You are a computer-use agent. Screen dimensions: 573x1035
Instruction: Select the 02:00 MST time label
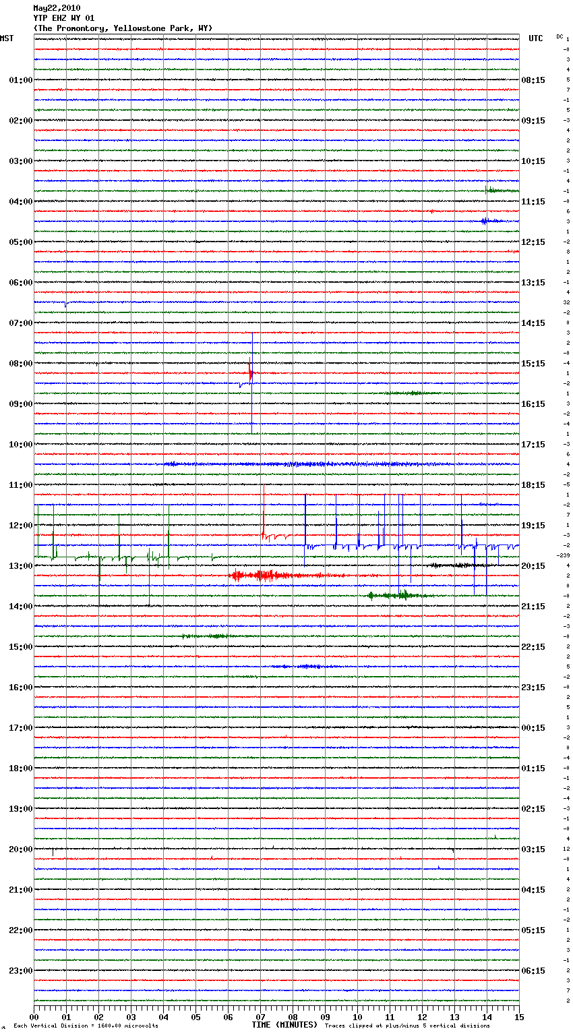point(20,121)
